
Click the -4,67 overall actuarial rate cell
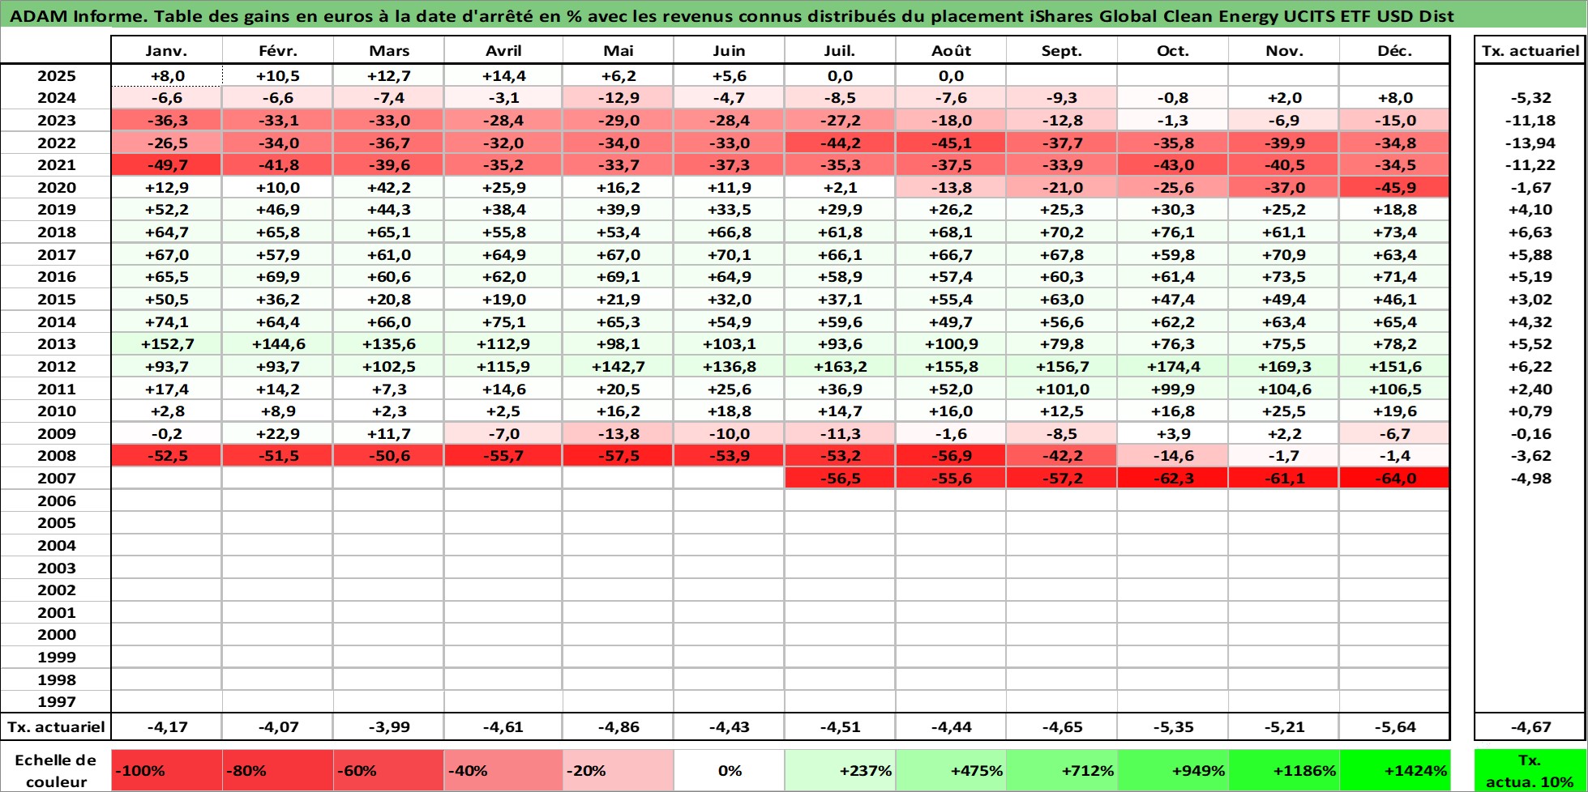1530,726
